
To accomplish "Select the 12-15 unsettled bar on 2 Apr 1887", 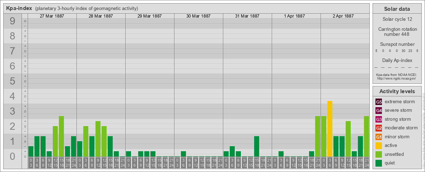I will (x=348, y=139).
